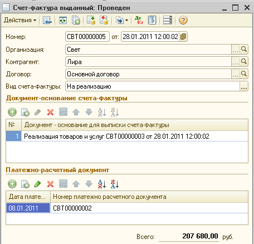The image size is (254, 244).
Task: Select the payment number cell СВТ00000002
Action: pyautogui.click(x=149, y=208)
